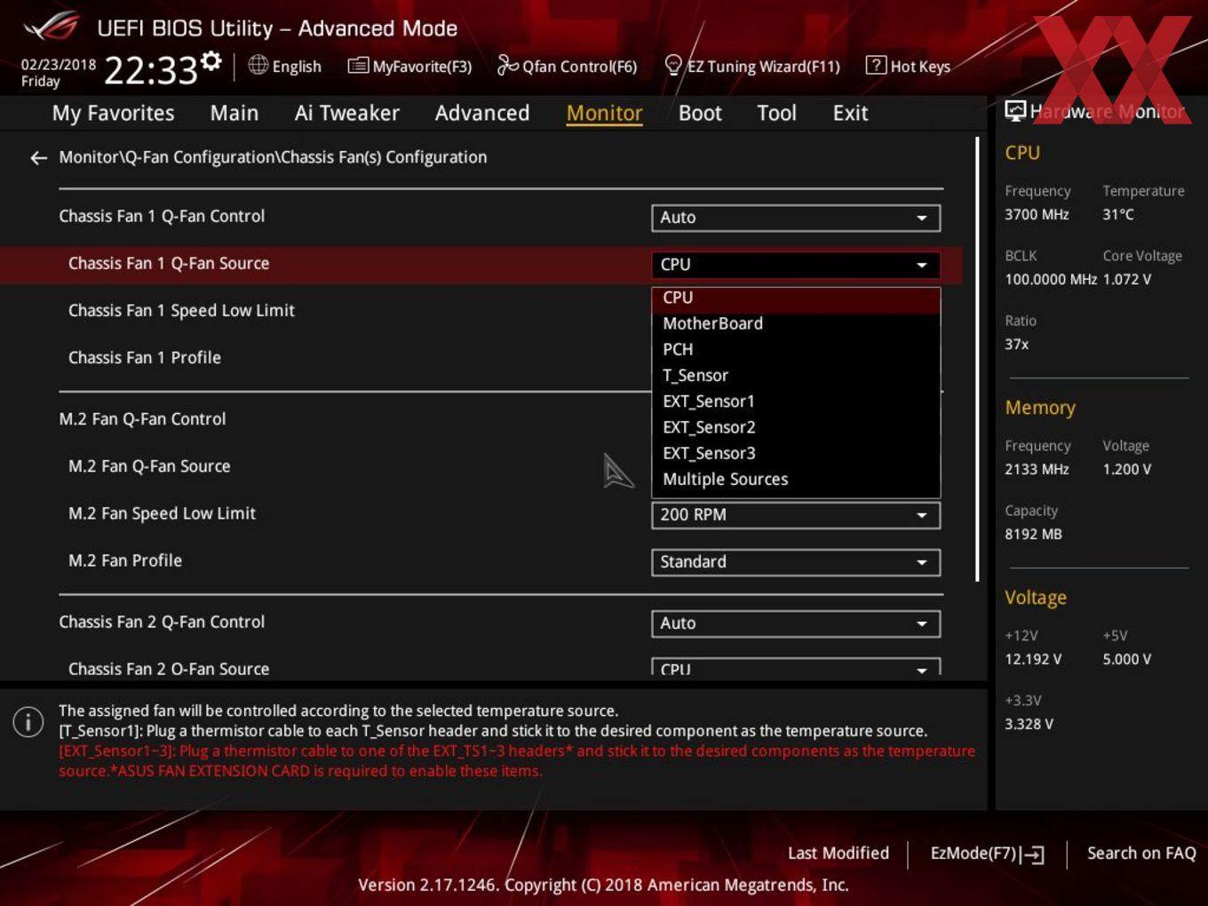Click the English language button
Viewport: 1208px width, 906px height.
285,66
